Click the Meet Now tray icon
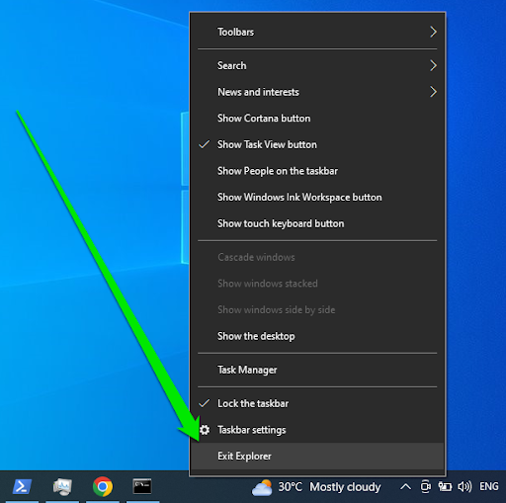 pyautogui.click(x=425, y=487)
